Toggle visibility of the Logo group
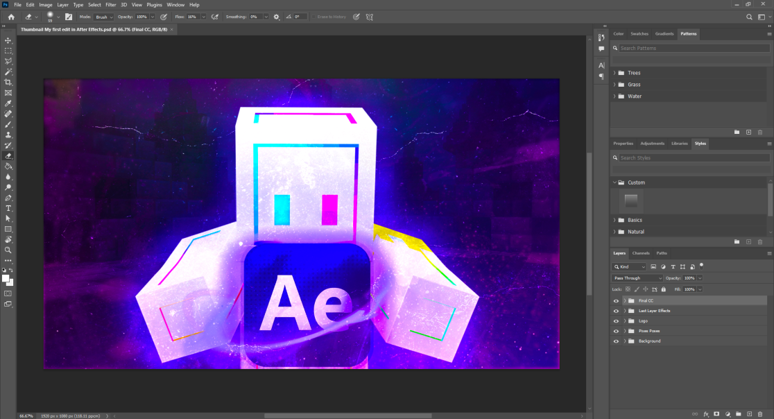774x419 pixels. point(616,321)
